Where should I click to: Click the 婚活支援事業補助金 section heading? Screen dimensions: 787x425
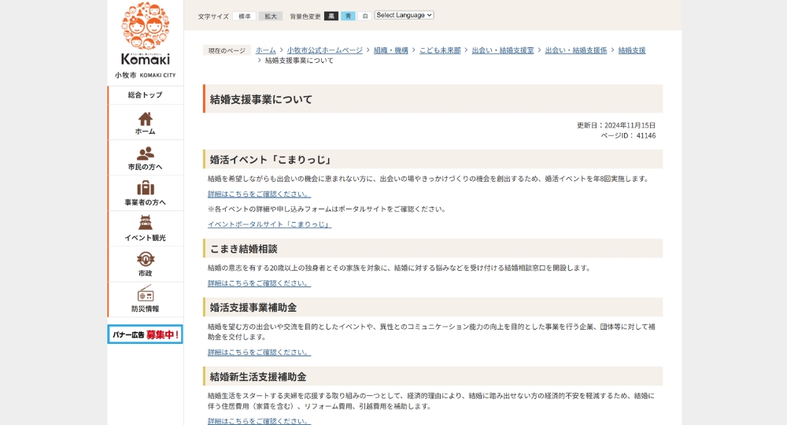point(253,308)
